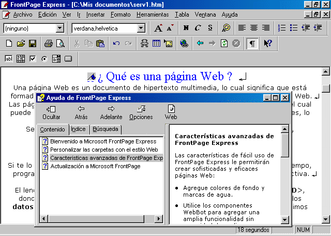Open the text color palette

click(226, 28)
